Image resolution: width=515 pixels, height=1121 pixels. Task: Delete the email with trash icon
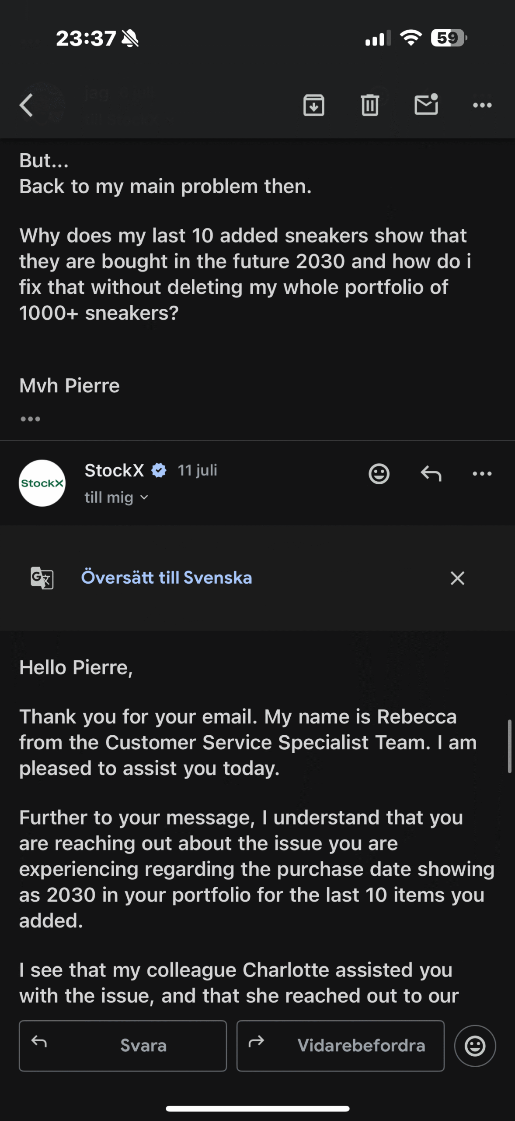369,105
